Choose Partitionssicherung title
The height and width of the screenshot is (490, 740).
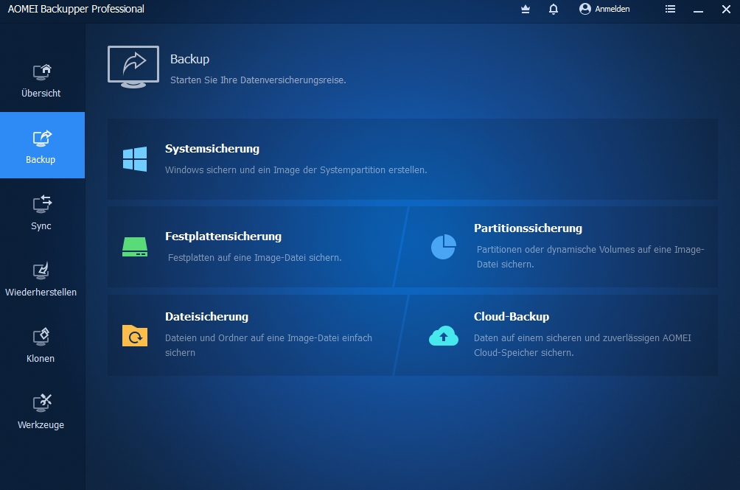click(x=528, y=228)
